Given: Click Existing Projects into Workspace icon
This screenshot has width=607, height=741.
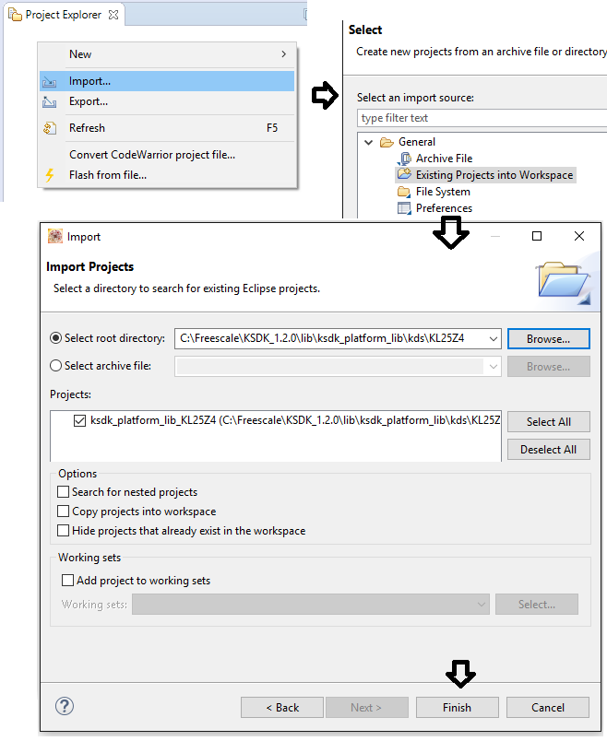Looking at the screenshot, I should (x=404, y=174).
